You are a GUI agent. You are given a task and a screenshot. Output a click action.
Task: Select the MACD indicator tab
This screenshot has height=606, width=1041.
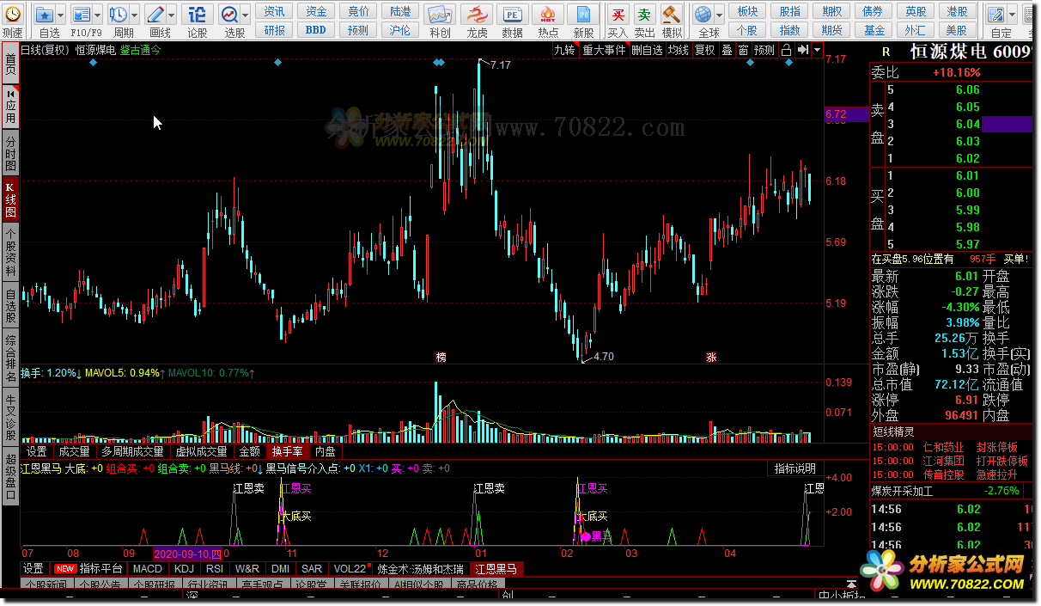click(x=147, y=569)
